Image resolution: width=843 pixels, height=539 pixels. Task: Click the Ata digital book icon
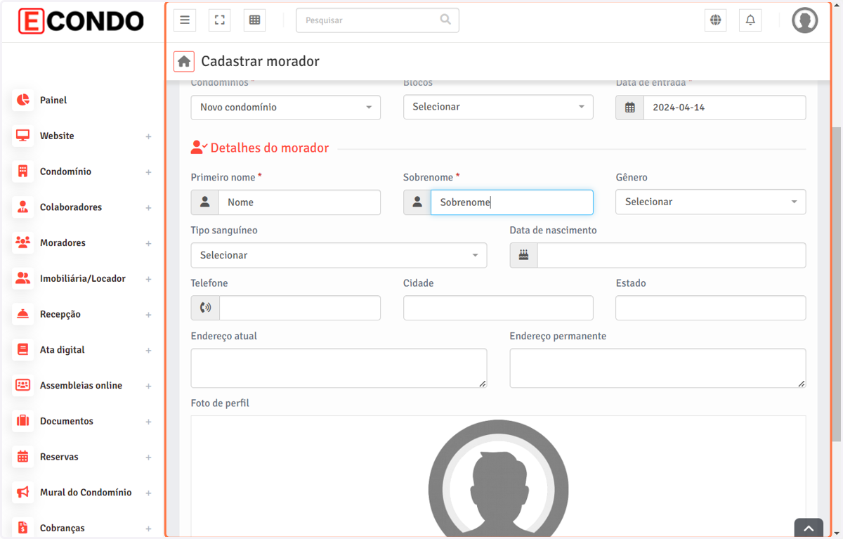23,349
